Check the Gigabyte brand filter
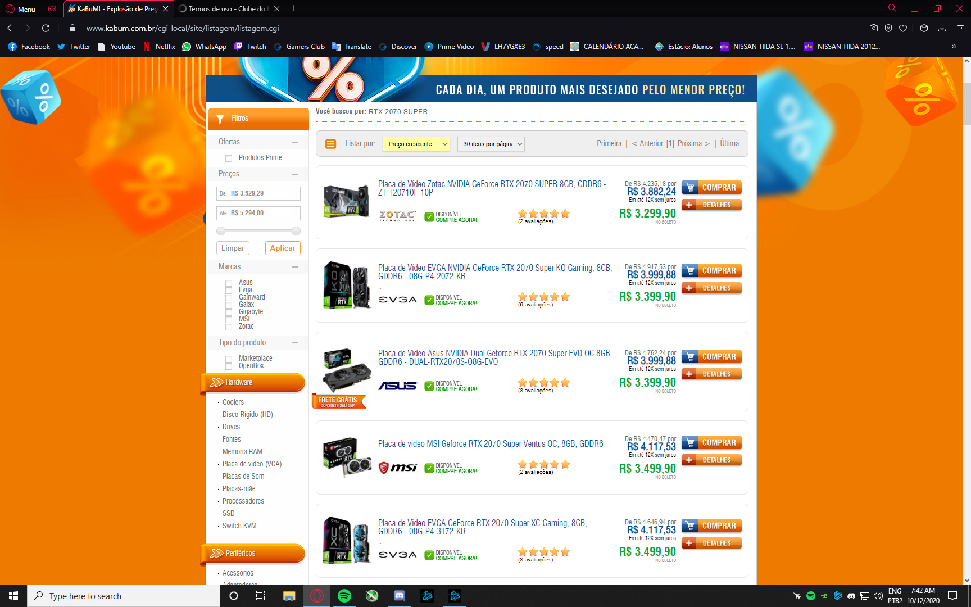Viewport: 971px width, 607px height. pos(229,312)
